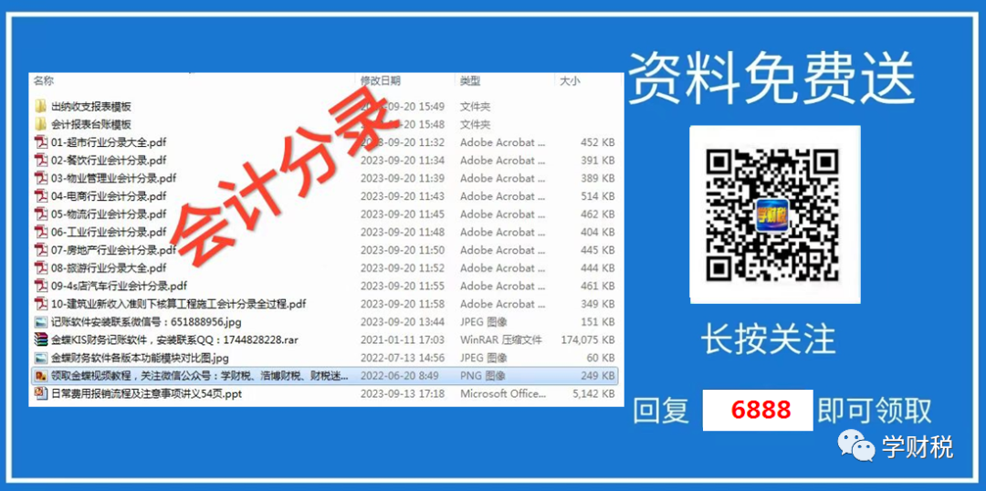
Task: Select the file name 01-超市行业分录大全.pdf
Action: pyautogui.click(x=109, y=142)
